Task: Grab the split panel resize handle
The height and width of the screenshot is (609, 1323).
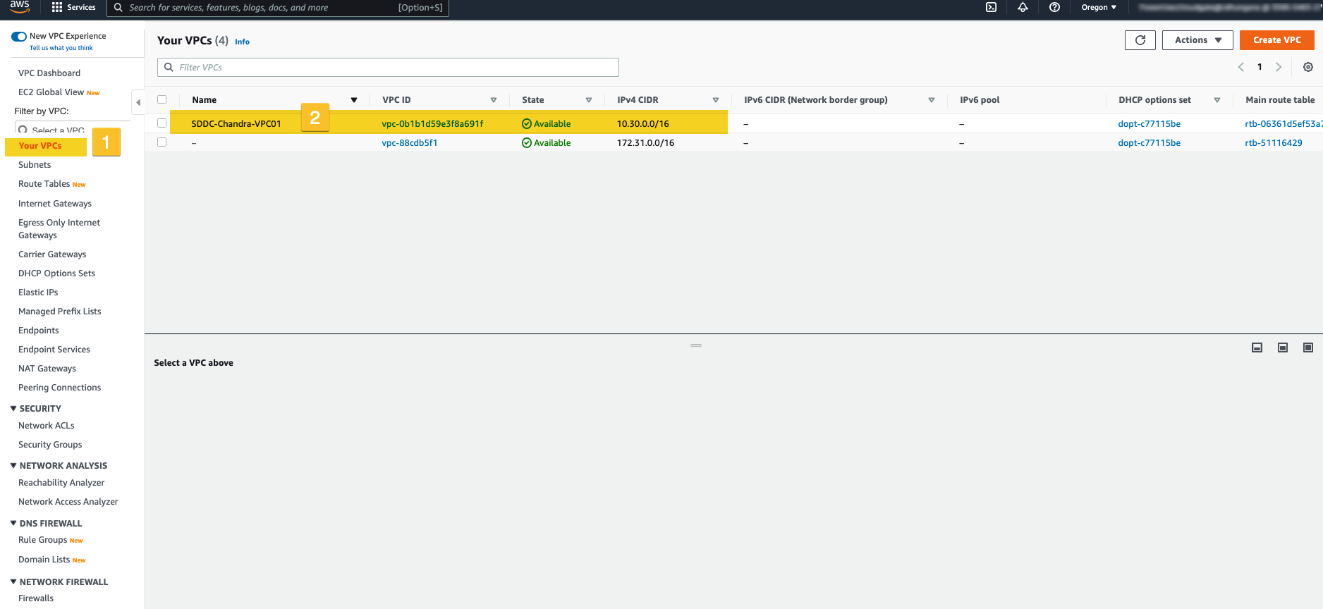Action: (696, 345)
